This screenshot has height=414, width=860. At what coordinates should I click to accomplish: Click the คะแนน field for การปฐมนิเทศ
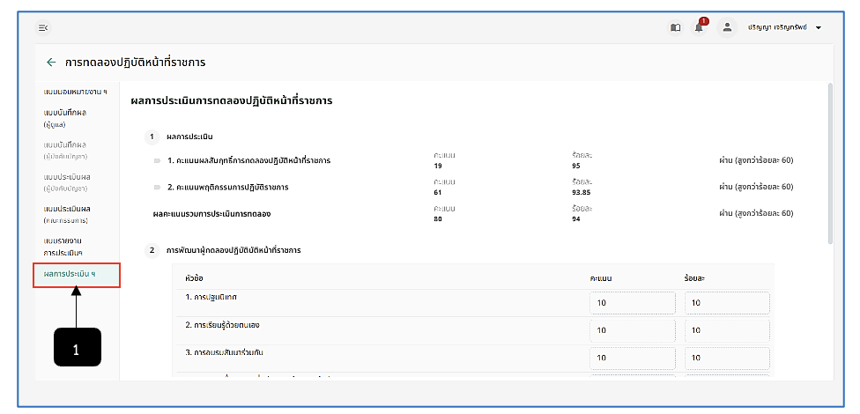pos(633,303)
